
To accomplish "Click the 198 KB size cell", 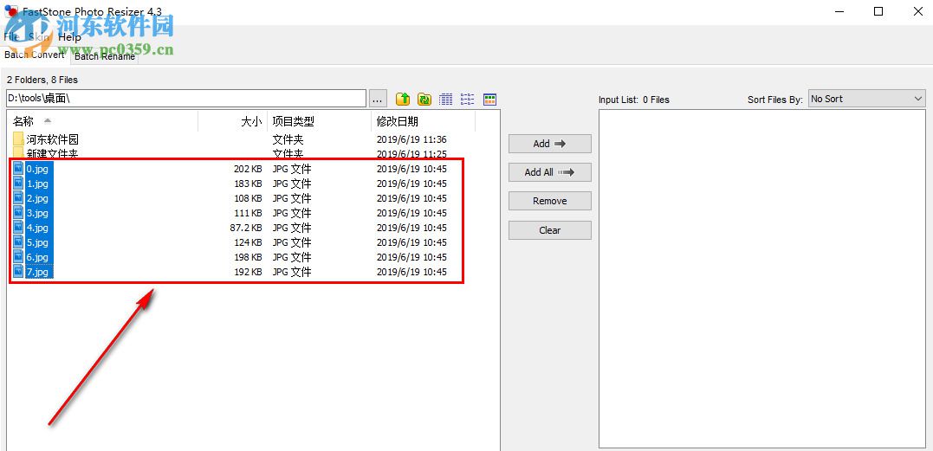I will (x=248, y=257).
